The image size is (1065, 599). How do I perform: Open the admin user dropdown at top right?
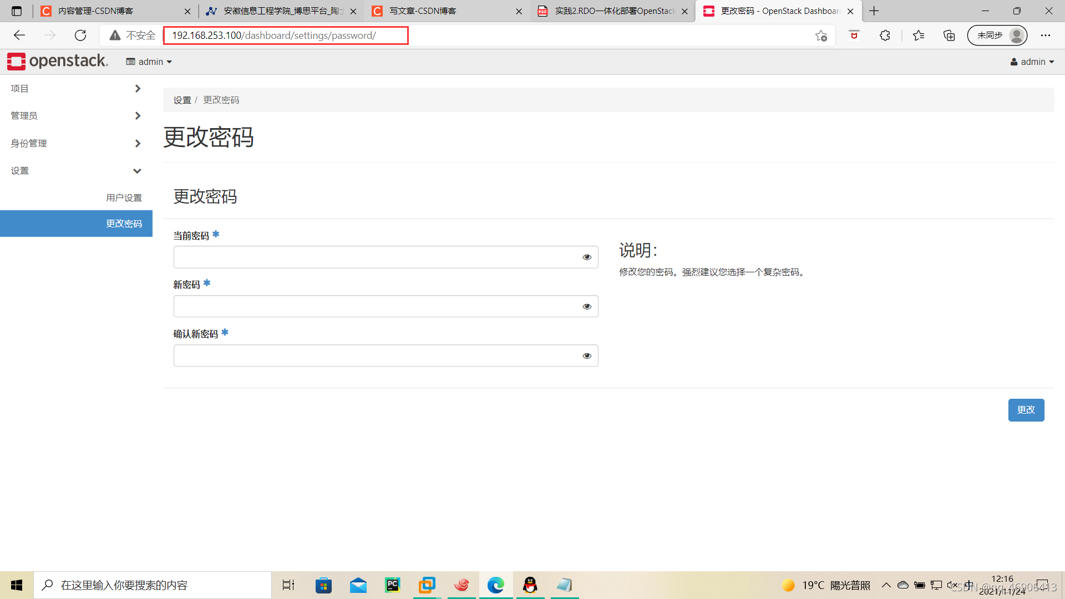click(1032, 62)
